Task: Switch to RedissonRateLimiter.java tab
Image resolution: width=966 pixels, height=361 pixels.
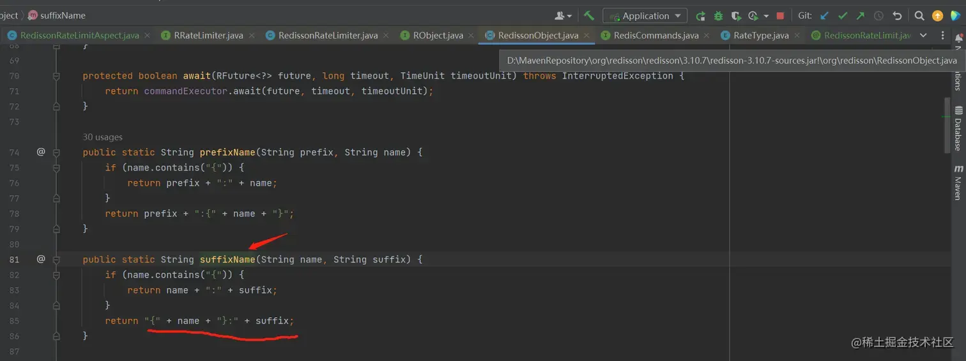Action: (328, 36)
